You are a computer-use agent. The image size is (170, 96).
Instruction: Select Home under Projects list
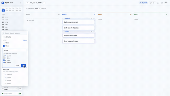point(4,81)
